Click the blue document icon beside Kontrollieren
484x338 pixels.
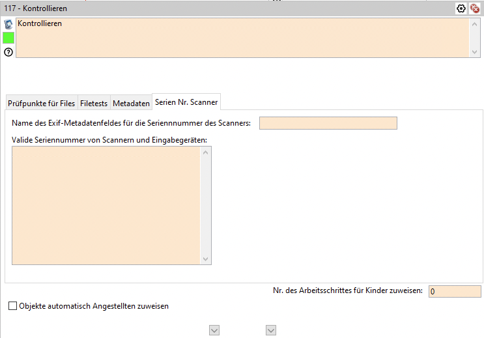tap(8, 24)
